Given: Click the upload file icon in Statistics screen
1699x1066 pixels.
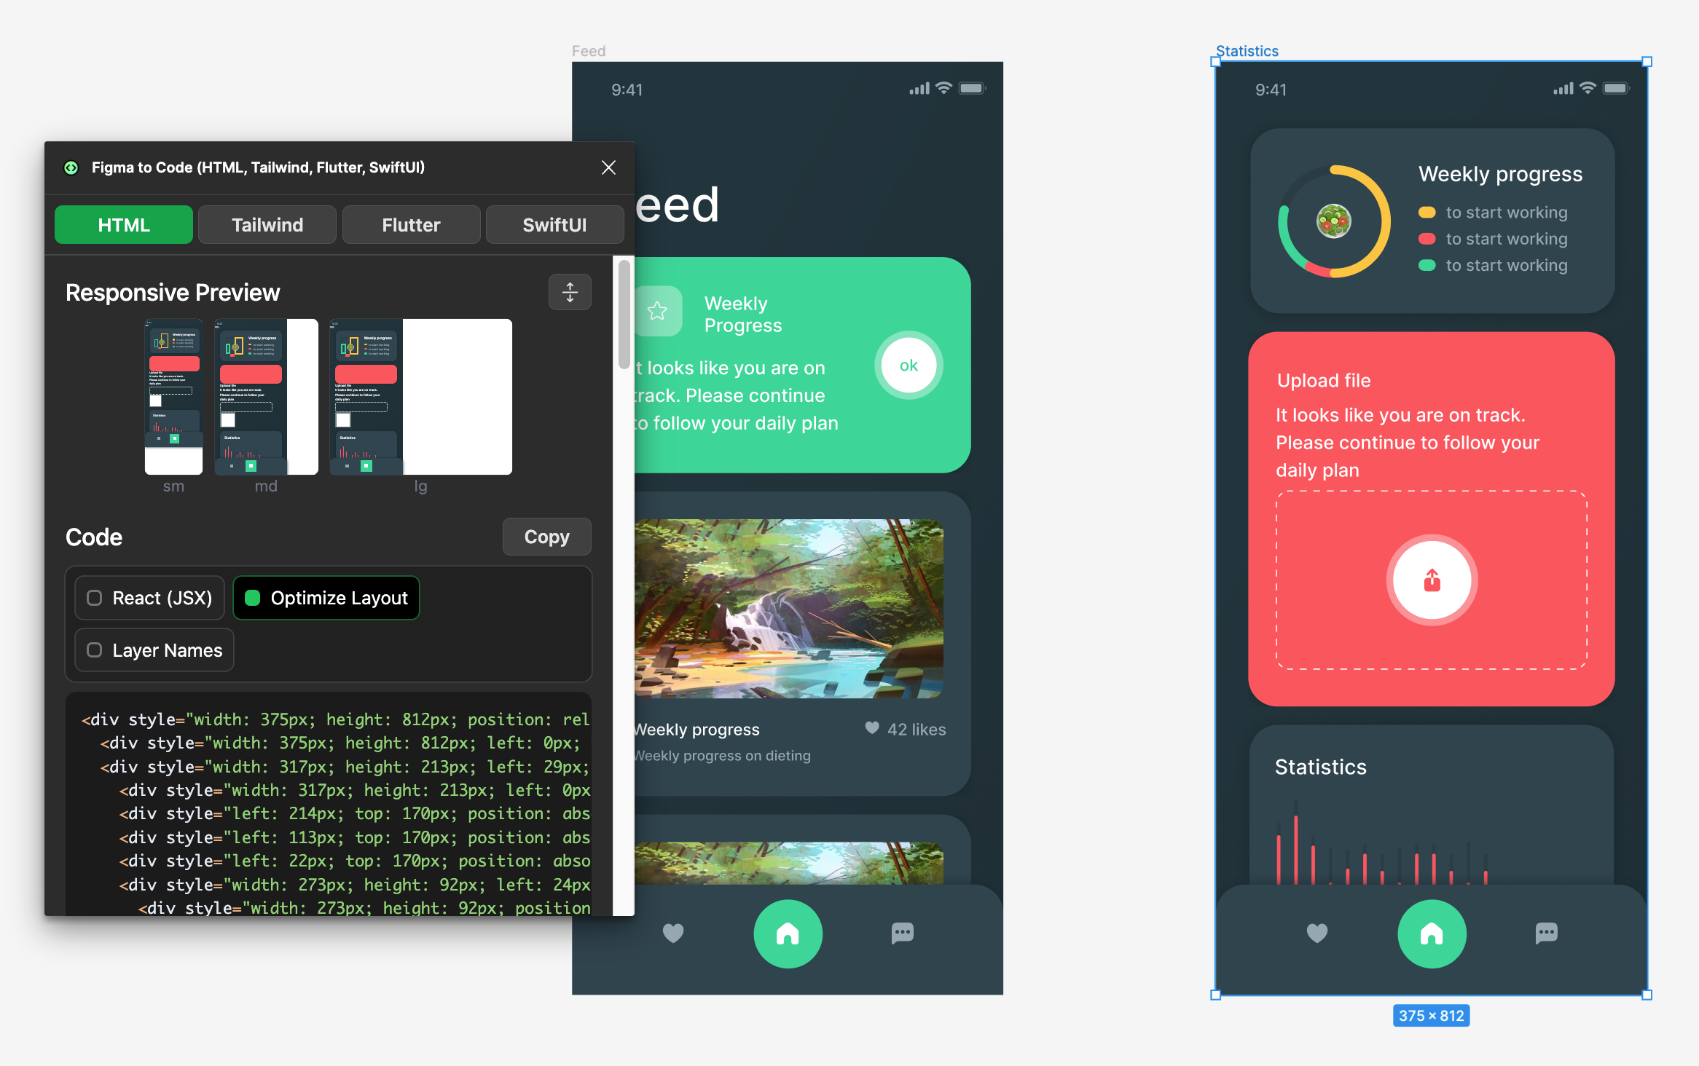Looking at the screenshot, I should point(1429,580).
